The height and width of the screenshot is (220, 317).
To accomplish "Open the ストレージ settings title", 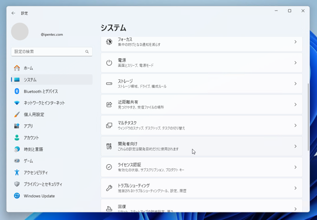I will [126, 81].
